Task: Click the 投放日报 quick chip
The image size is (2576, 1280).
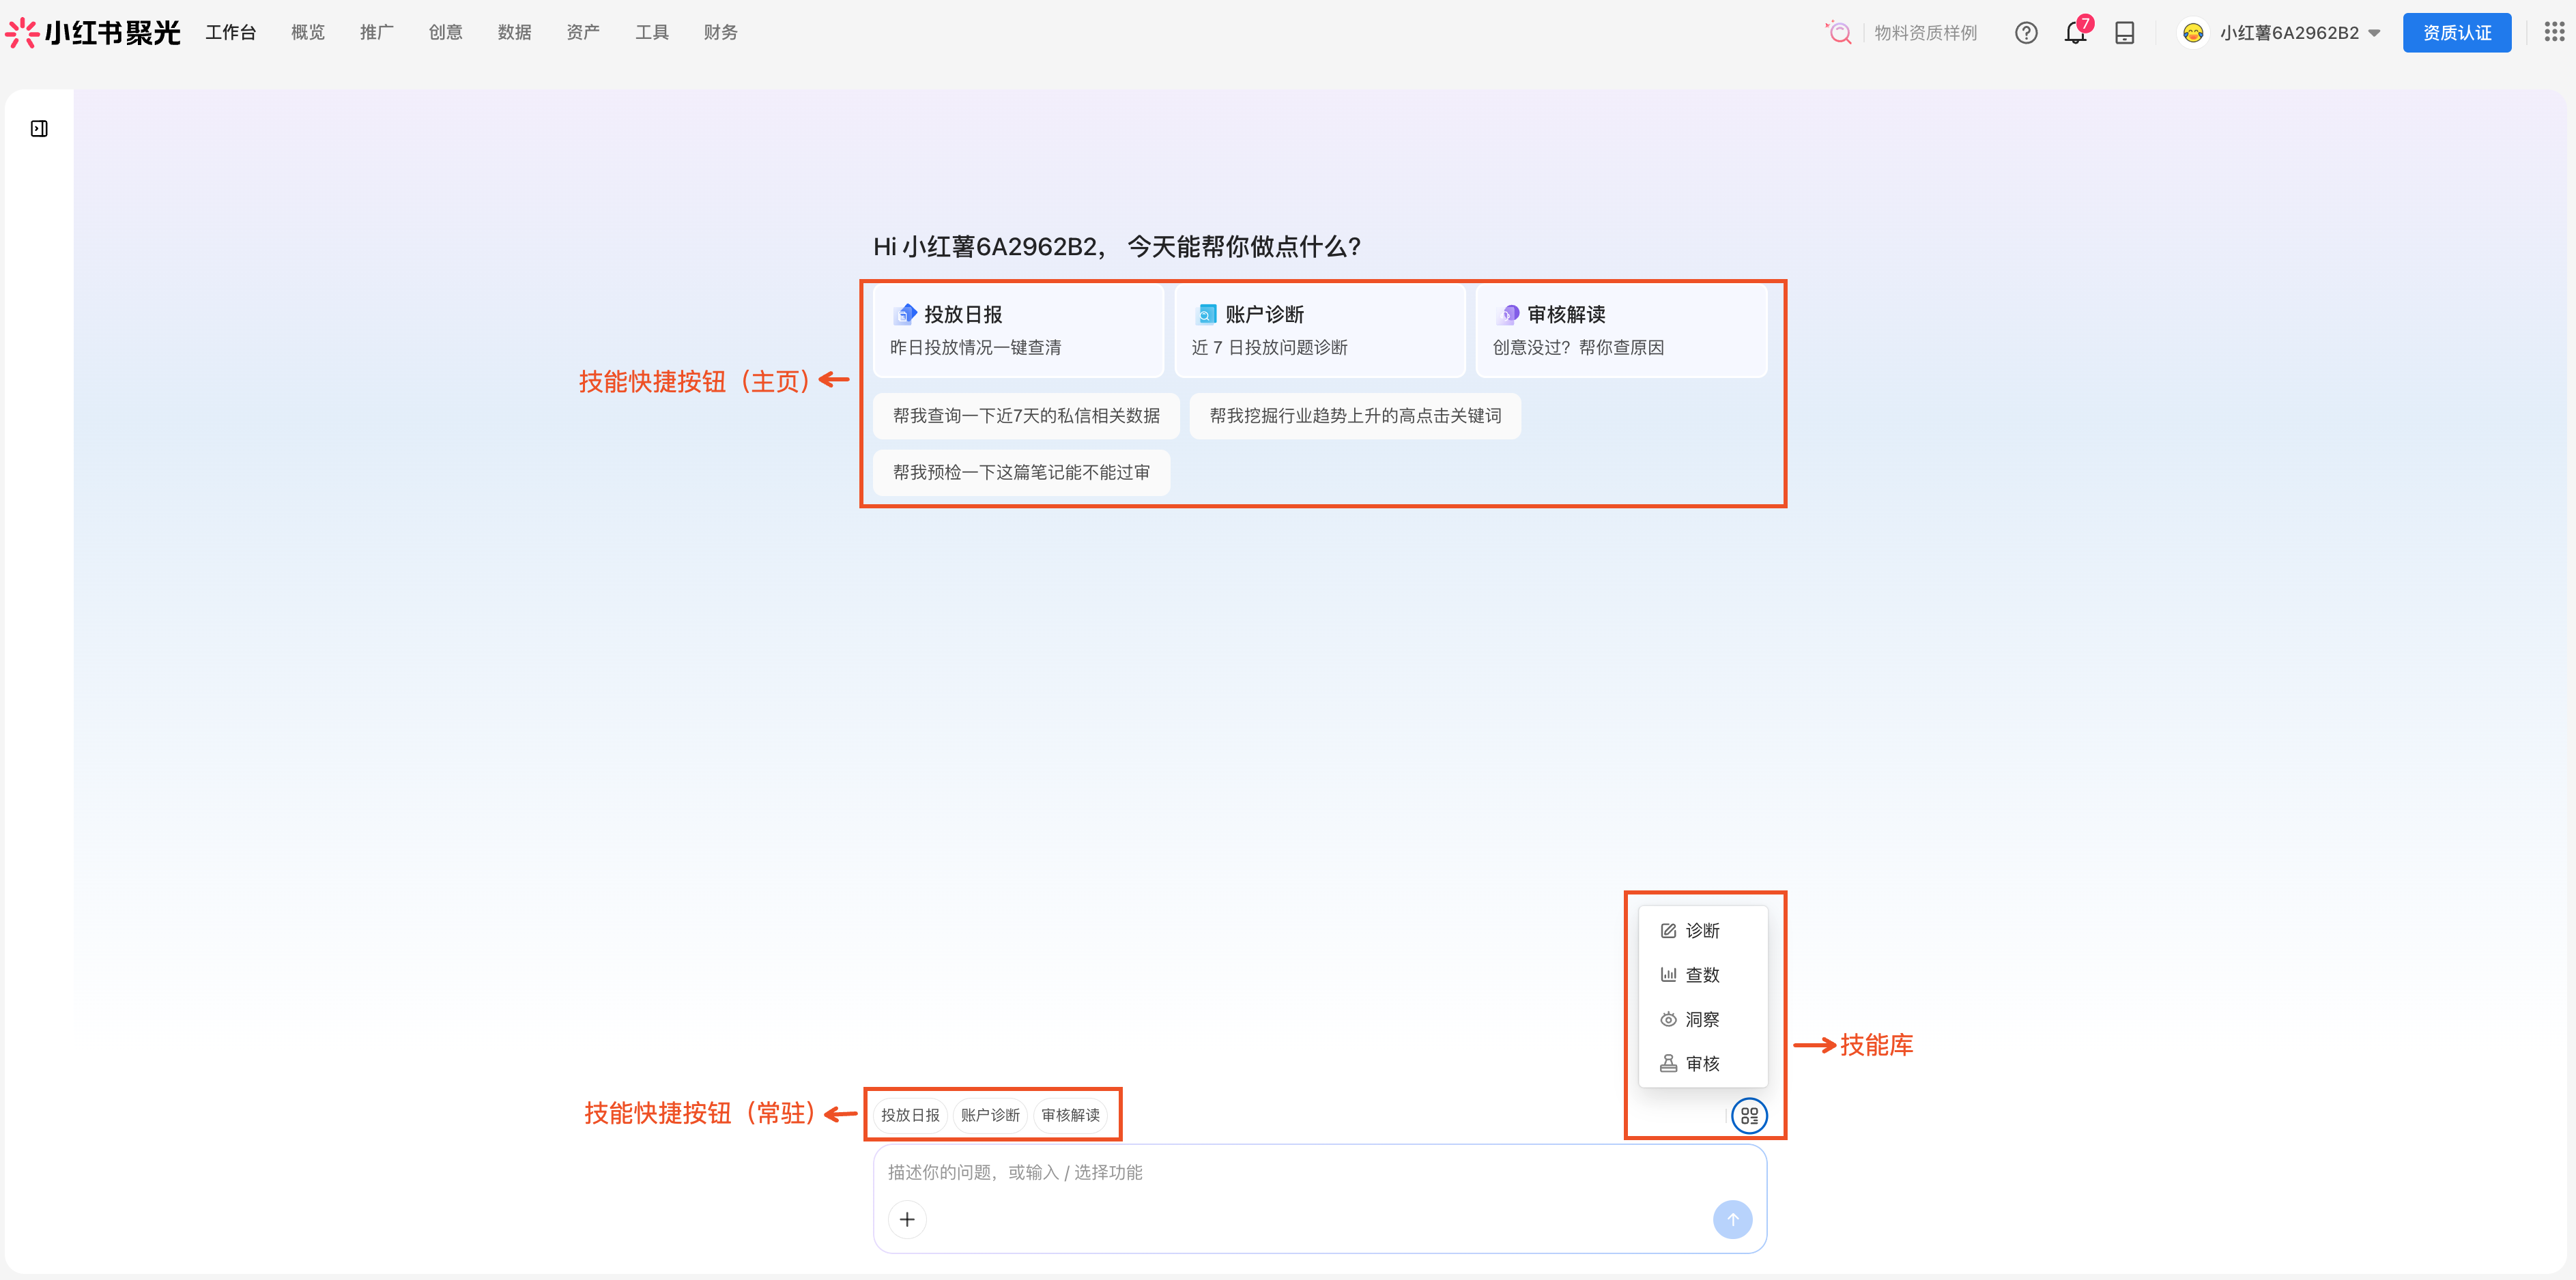Action: click(x=910, y=1115)
